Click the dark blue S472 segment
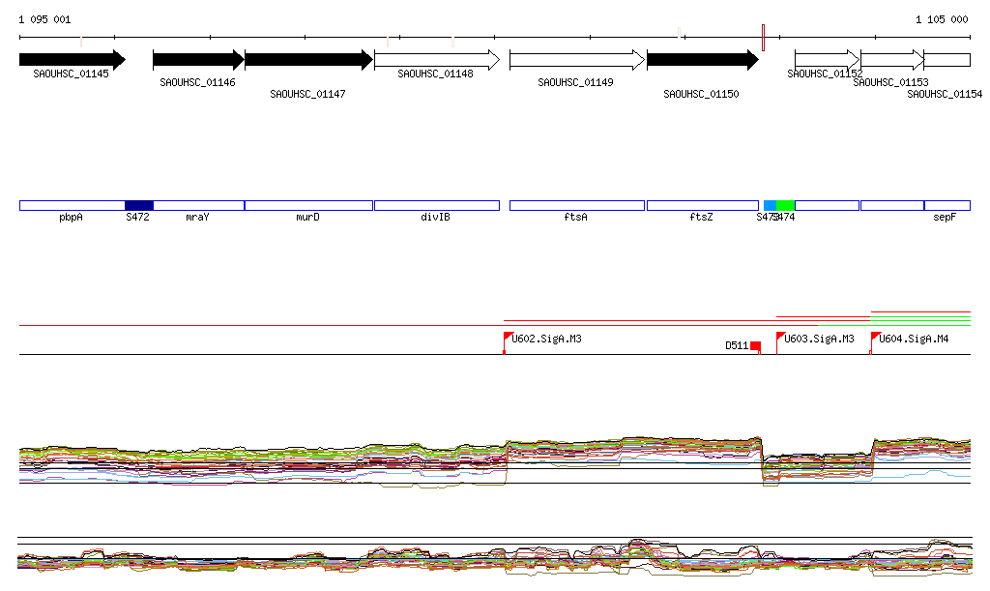990x591 pixels. (139, 205)
